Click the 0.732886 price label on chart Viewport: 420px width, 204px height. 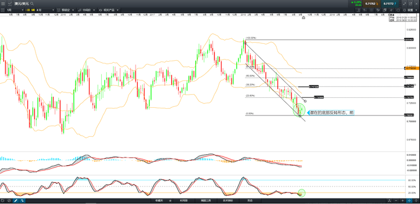point(319,97)
